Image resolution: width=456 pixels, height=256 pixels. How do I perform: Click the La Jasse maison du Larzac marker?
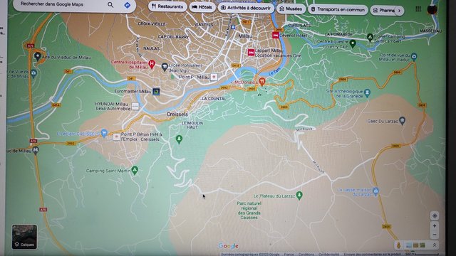[375, 191]
